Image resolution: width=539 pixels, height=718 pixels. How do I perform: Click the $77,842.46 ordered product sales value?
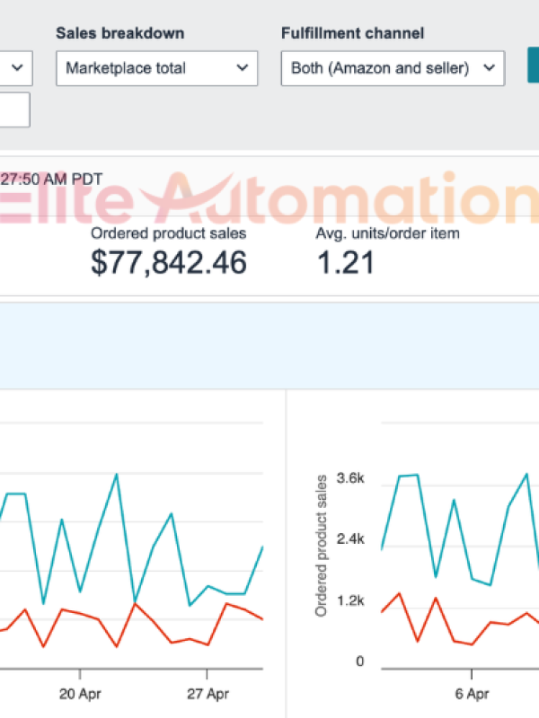click(x=169, y=262)
